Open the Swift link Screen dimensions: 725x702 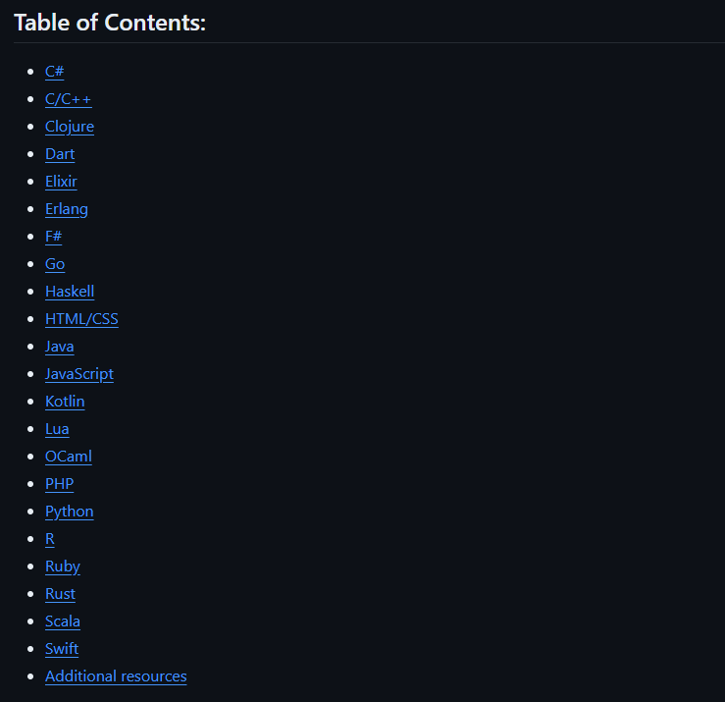[x=62, y=649]
